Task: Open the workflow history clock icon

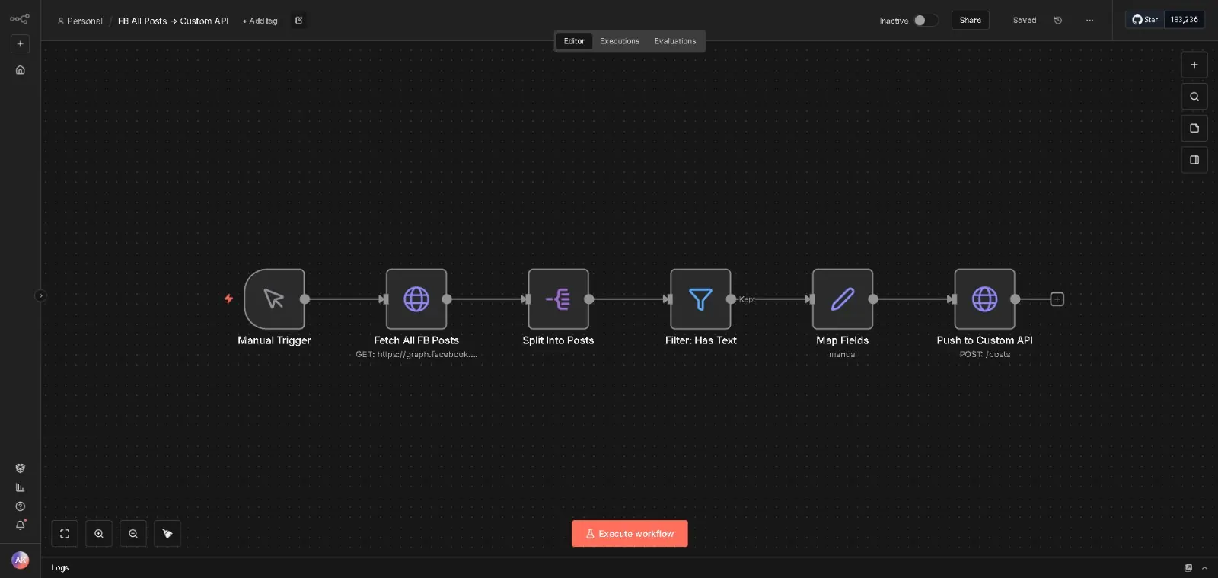Action: point(1058,21)
